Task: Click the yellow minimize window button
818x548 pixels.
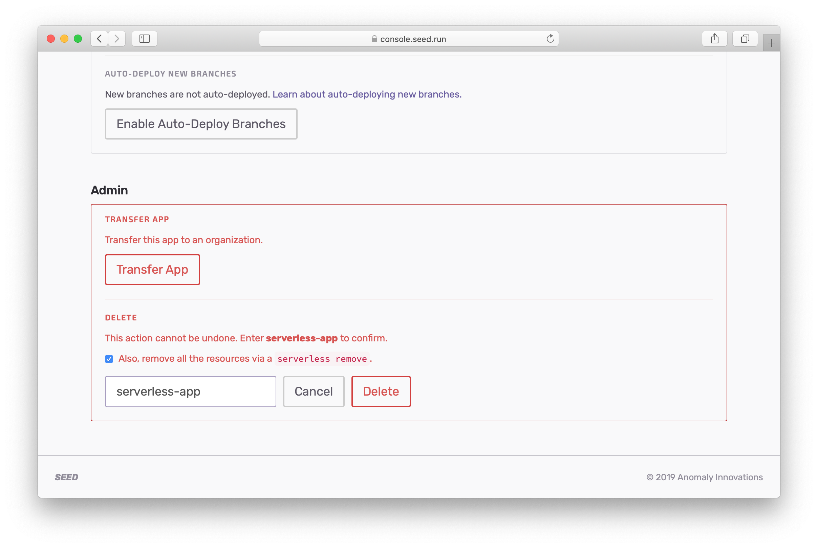Action: coord(64,39)
